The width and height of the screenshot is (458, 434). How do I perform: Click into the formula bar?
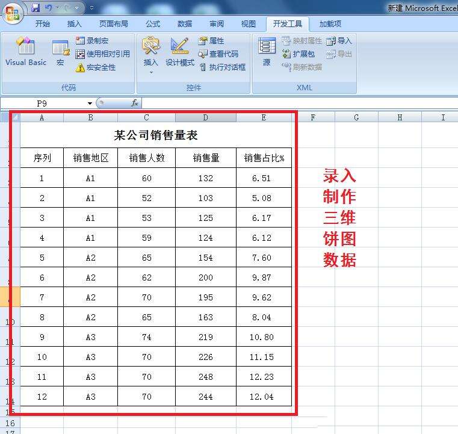click(300, 103)
